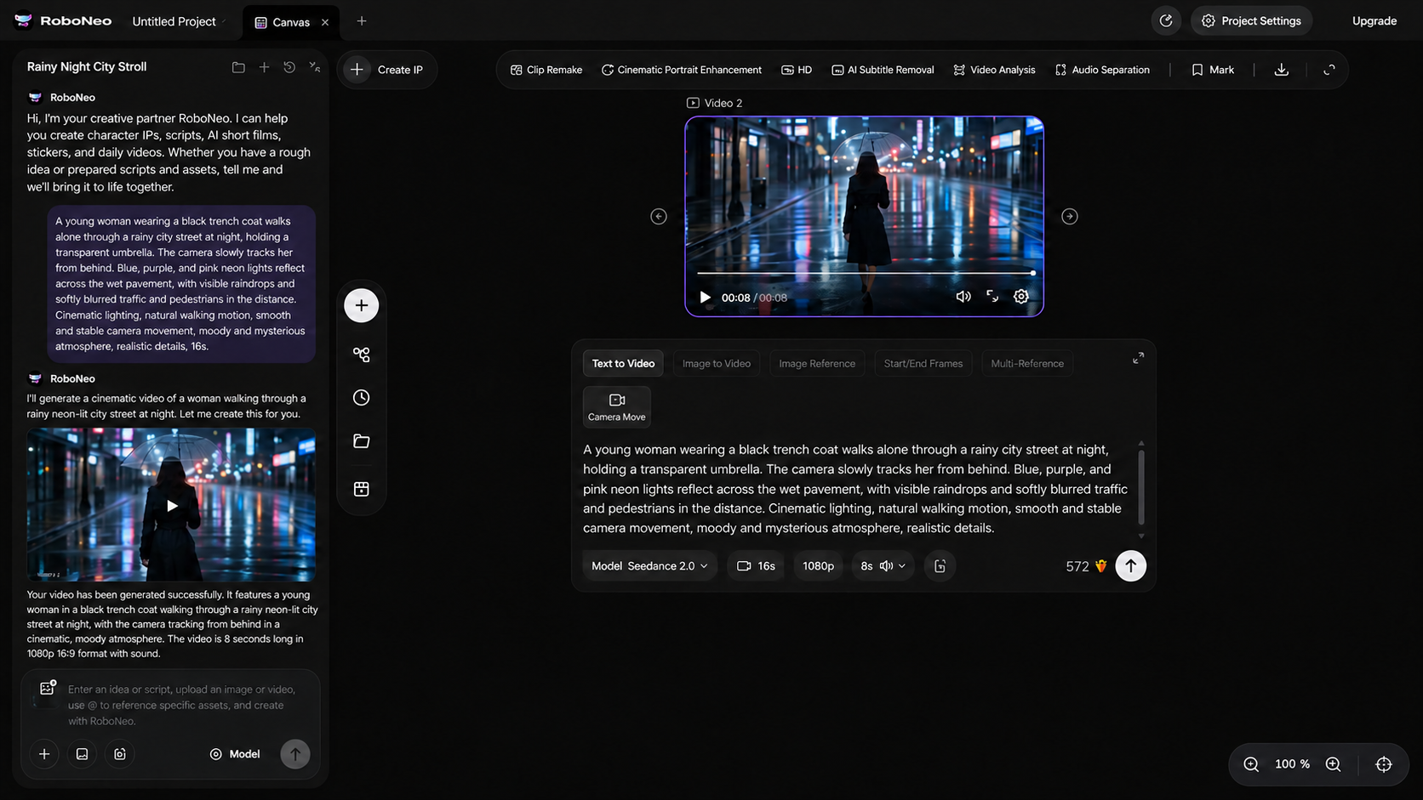Go to previous video arrow
Viewport: 1423px width, 800px height.
click(x=659, y=217)
